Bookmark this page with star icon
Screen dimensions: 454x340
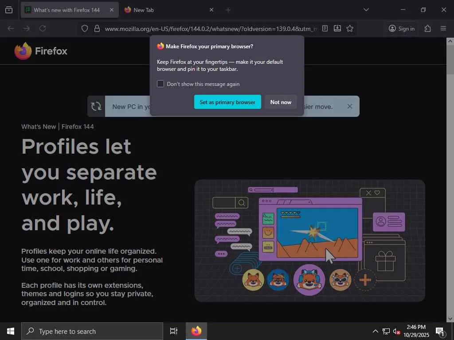click(x=350, y=28)
